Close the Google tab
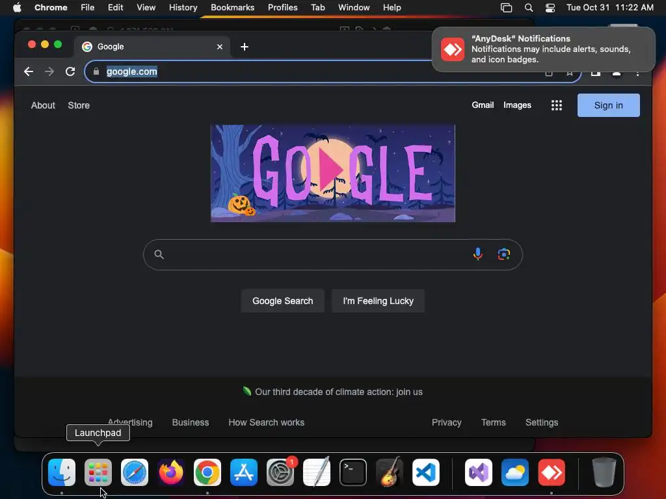666x499 pixels. click(x=220, y=47)
